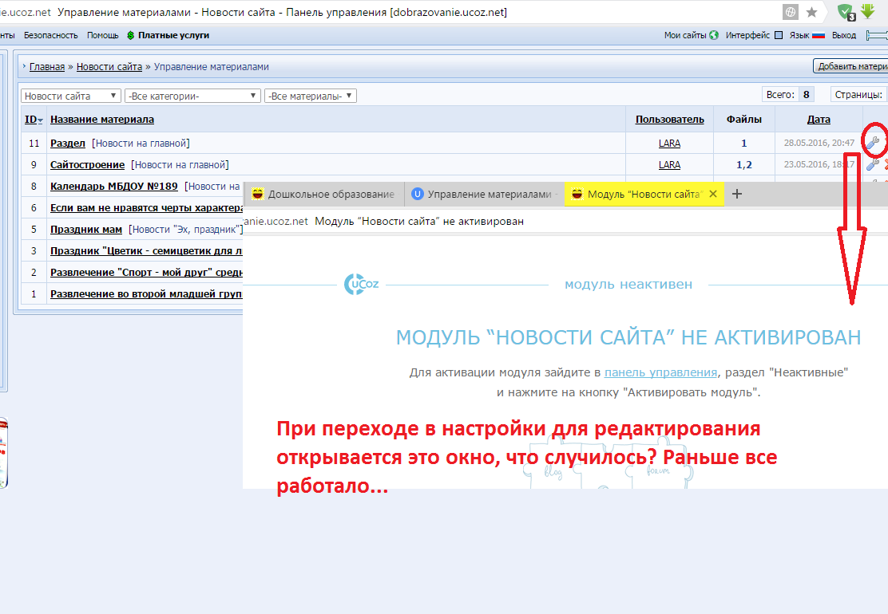Open Развлечение во второй младшей material
Screen dimensions: 888x614
147,293
